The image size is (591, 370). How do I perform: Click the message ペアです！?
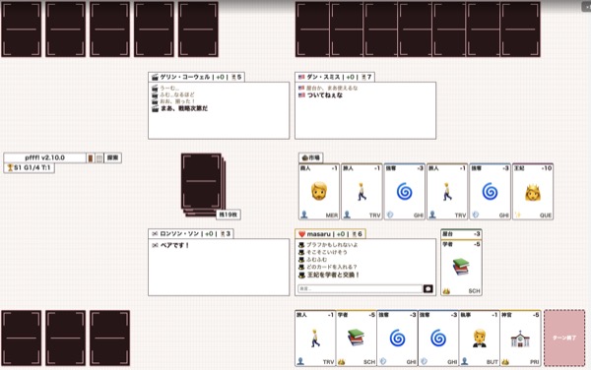click(x=174, y=245)
